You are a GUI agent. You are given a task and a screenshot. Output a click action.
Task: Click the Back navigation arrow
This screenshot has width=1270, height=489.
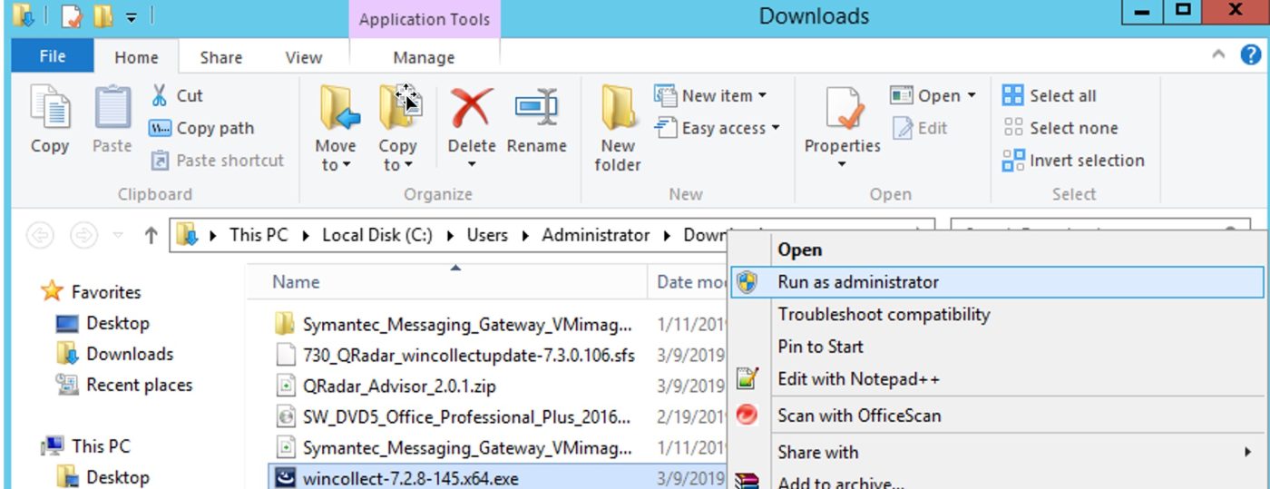tap(40, 236)
